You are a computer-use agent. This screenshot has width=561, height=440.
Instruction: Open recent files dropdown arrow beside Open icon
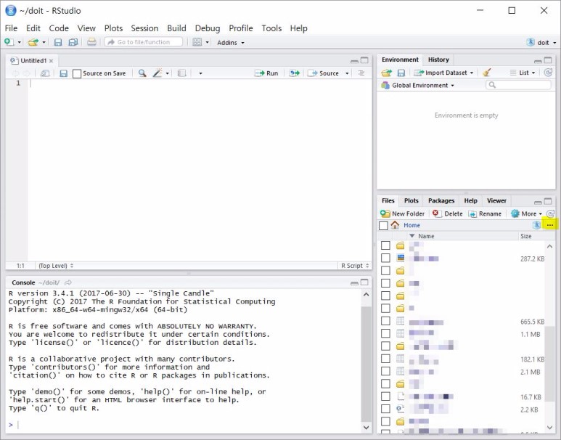click(x=44, y=43)
